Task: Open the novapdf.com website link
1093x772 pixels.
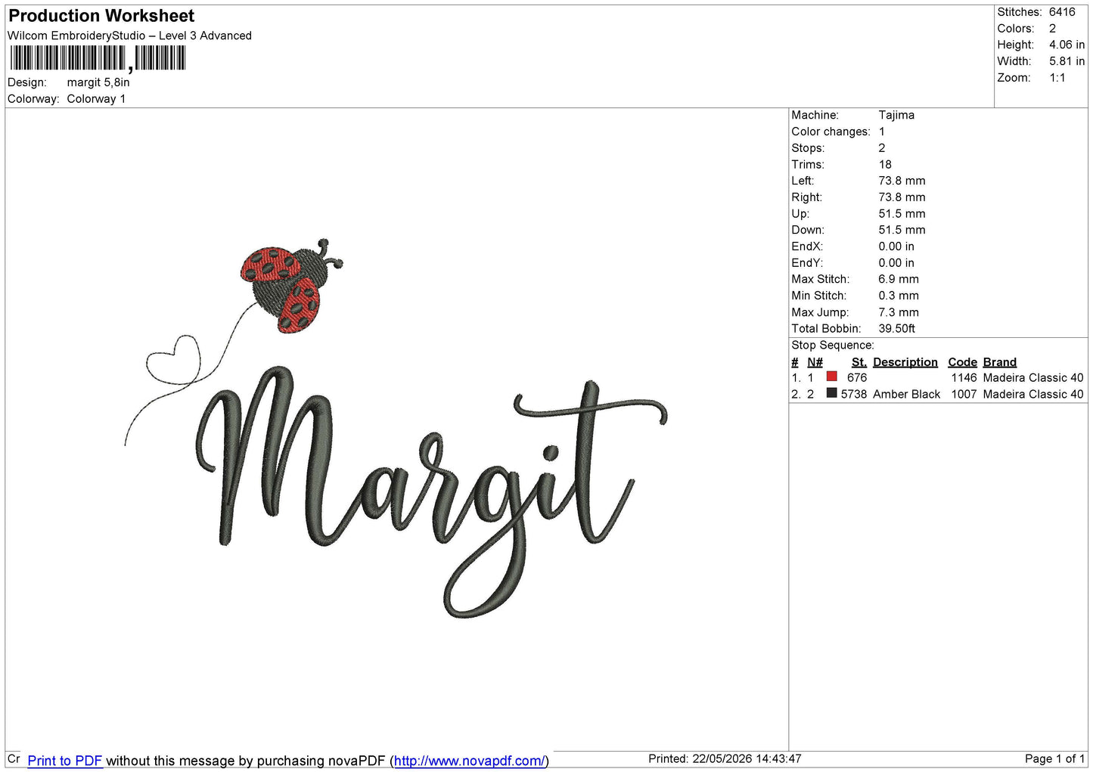Action: [469, 761]
